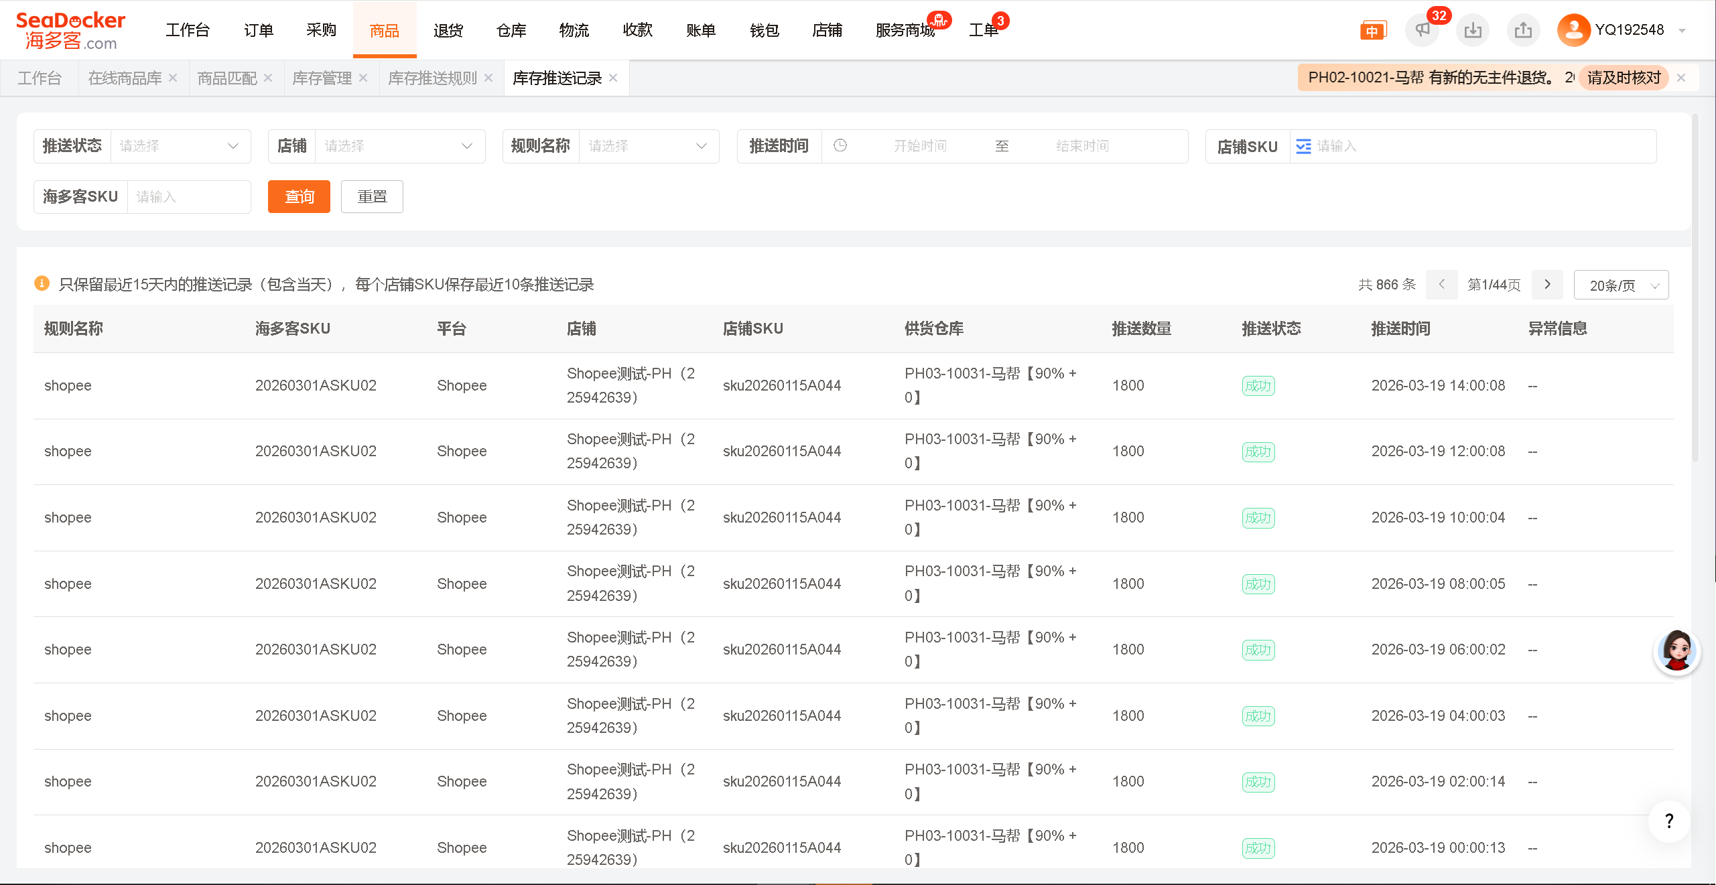Image resolution: width=1716 pixels, height=885 pixels.
Task: Expand the 推送状态 dropdown
Action: coord(180,146)
